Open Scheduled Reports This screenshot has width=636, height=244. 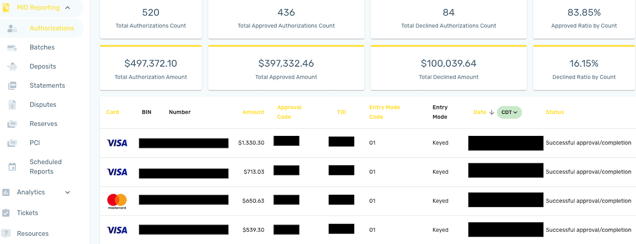click(46, 167)
